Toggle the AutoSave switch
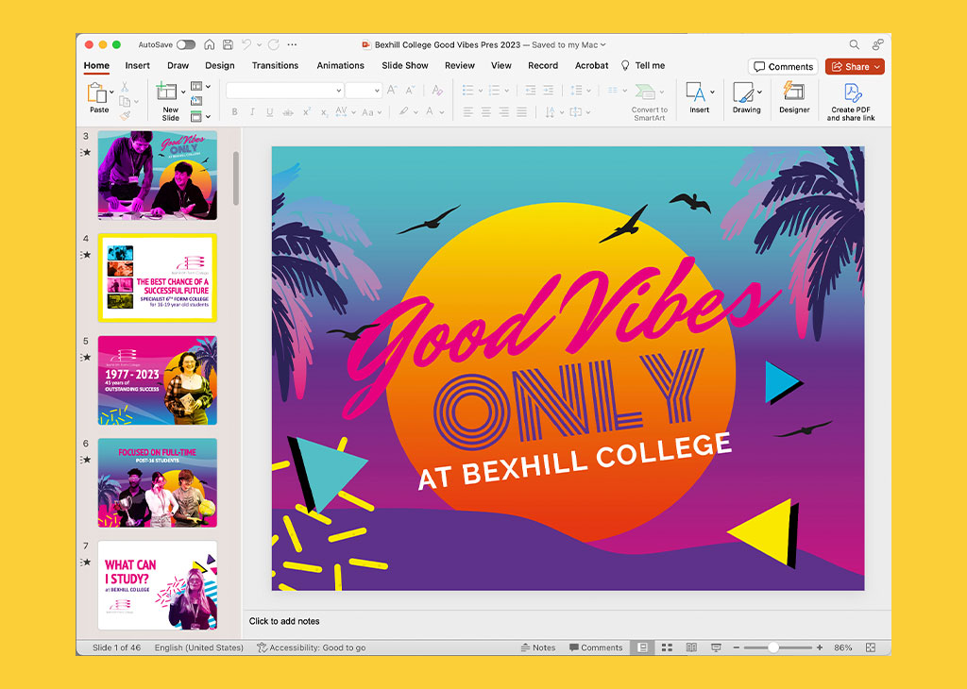Viewport: 967px width, 689px height. click(x=186, y=44)
